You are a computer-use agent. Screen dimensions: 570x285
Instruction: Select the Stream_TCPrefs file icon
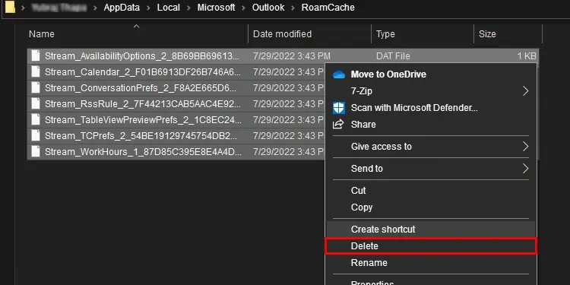pos(36,135)
